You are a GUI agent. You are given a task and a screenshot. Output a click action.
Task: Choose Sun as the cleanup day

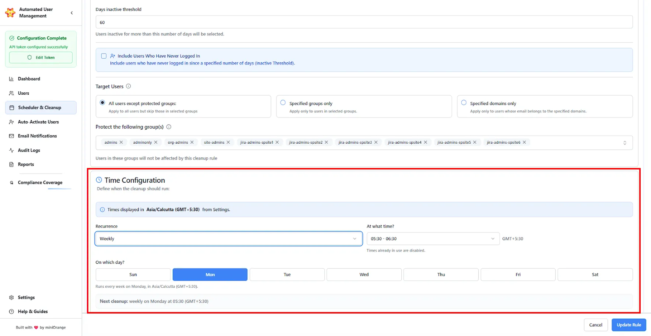pos(133,274)
